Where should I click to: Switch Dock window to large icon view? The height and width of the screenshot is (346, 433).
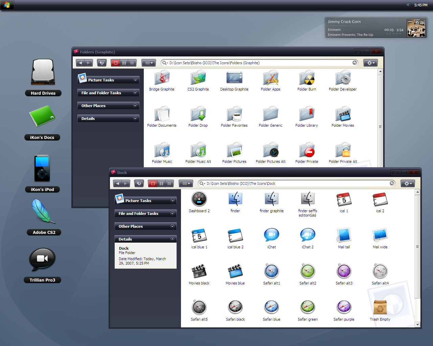coord(153,183)
